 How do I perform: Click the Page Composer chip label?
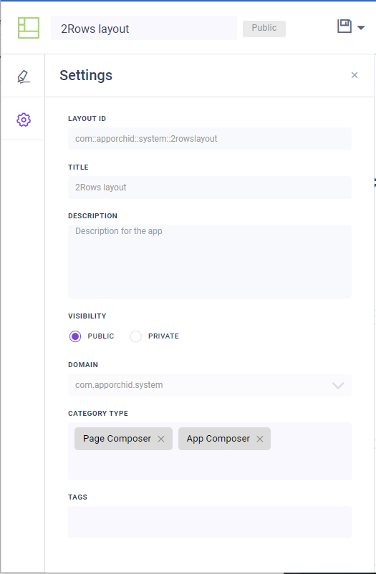tap(117, 439)
